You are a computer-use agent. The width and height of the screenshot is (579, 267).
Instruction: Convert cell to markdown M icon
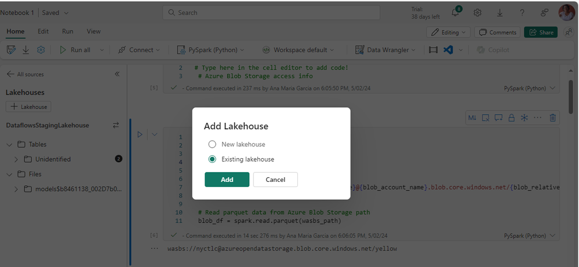pos(472,118)
